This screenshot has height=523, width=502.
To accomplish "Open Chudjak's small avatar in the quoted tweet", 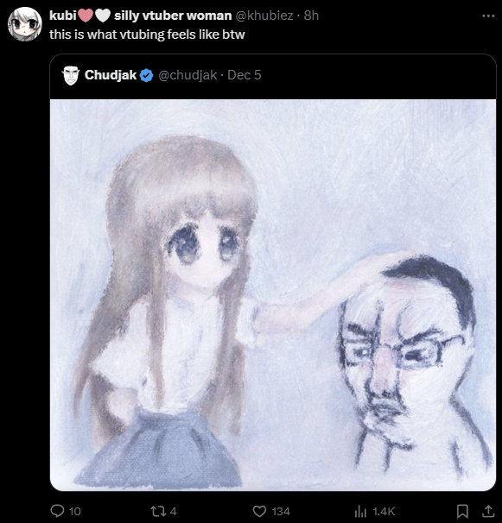I will (71, 75).
